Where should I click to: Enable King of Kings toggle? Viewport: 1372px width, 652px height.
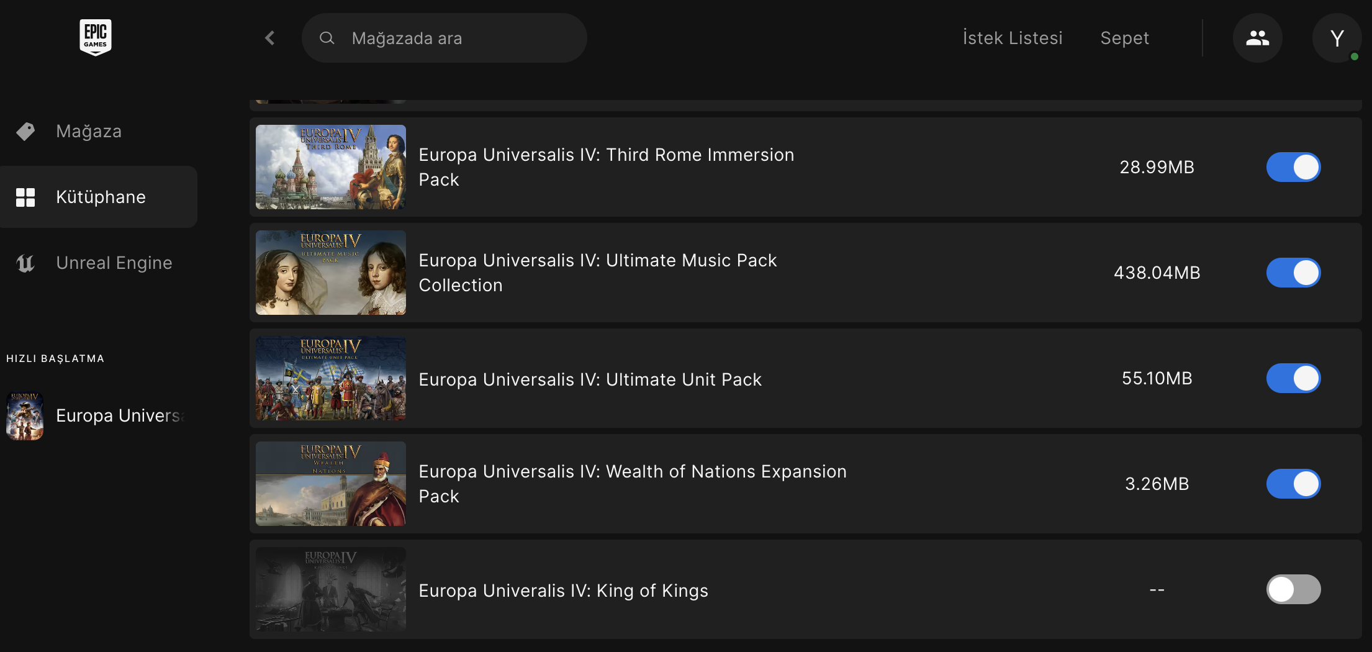1293,589
